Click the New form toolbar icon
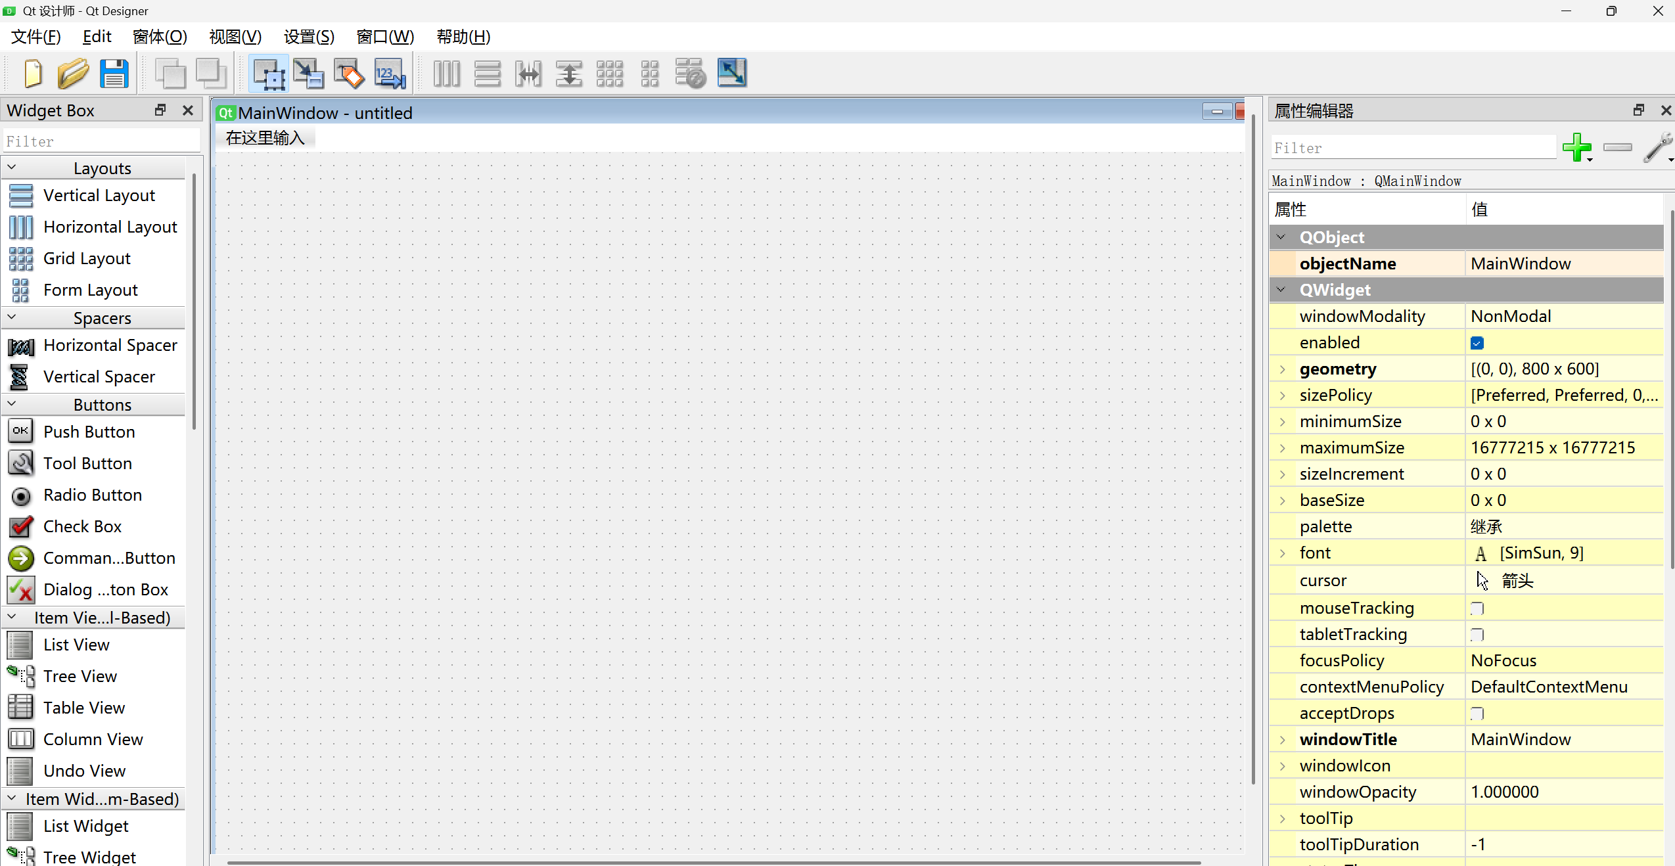This screenshot has width=1675, height=866. [32, 73]
